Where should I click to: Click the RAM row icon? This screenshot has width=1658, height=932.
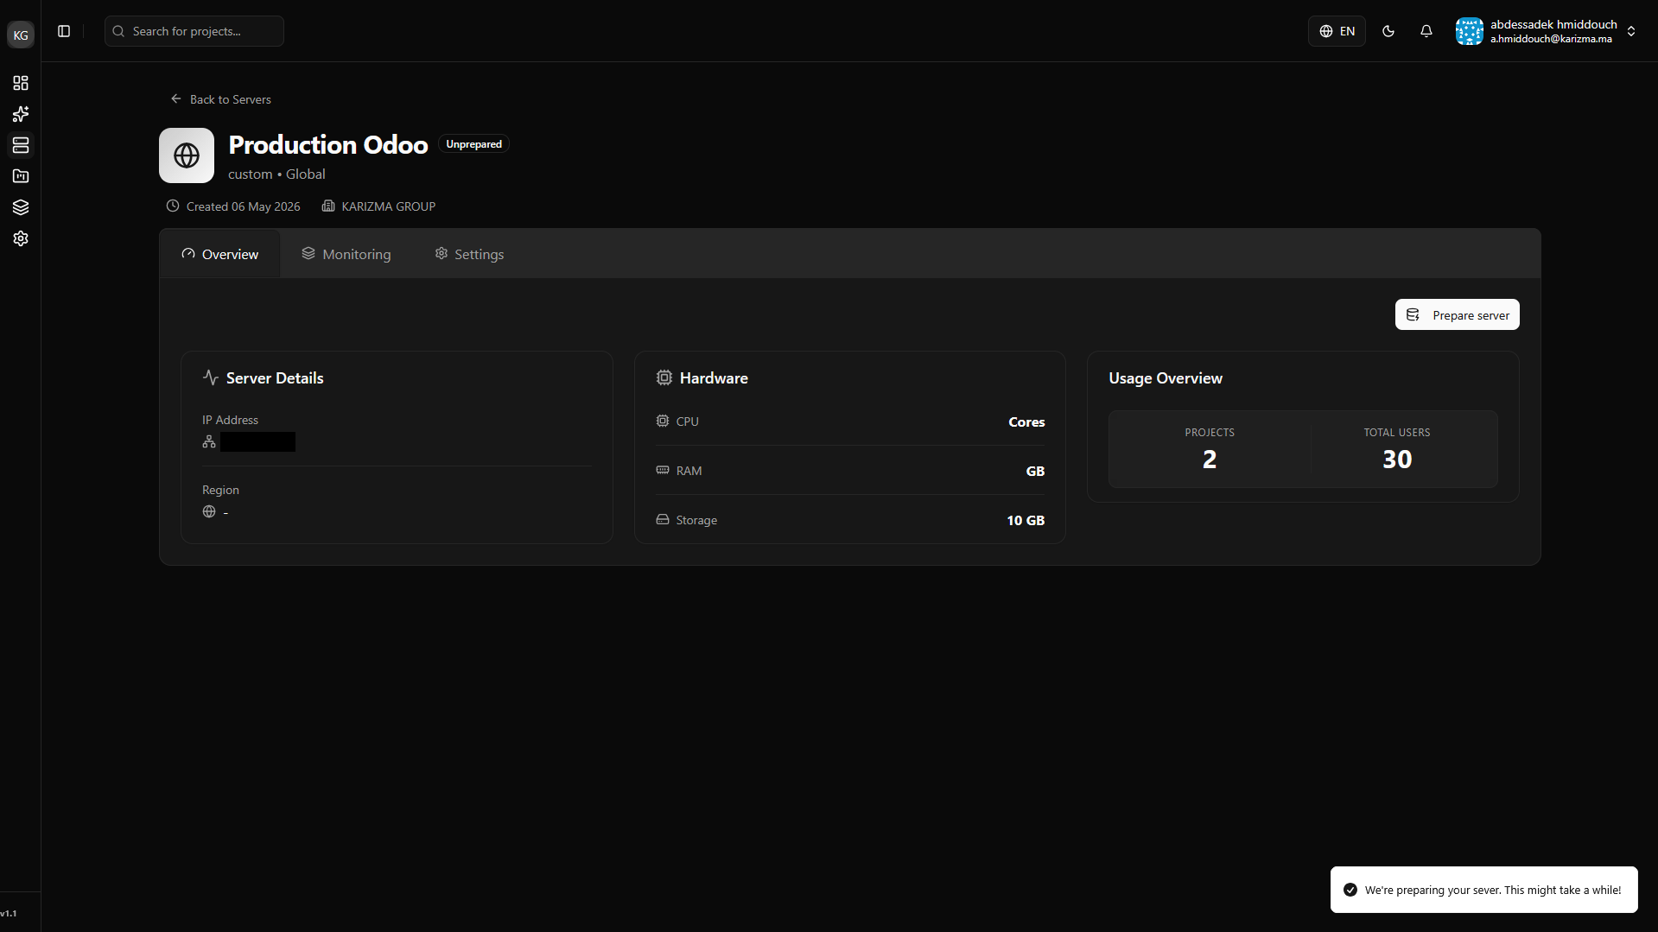(663, 470)
